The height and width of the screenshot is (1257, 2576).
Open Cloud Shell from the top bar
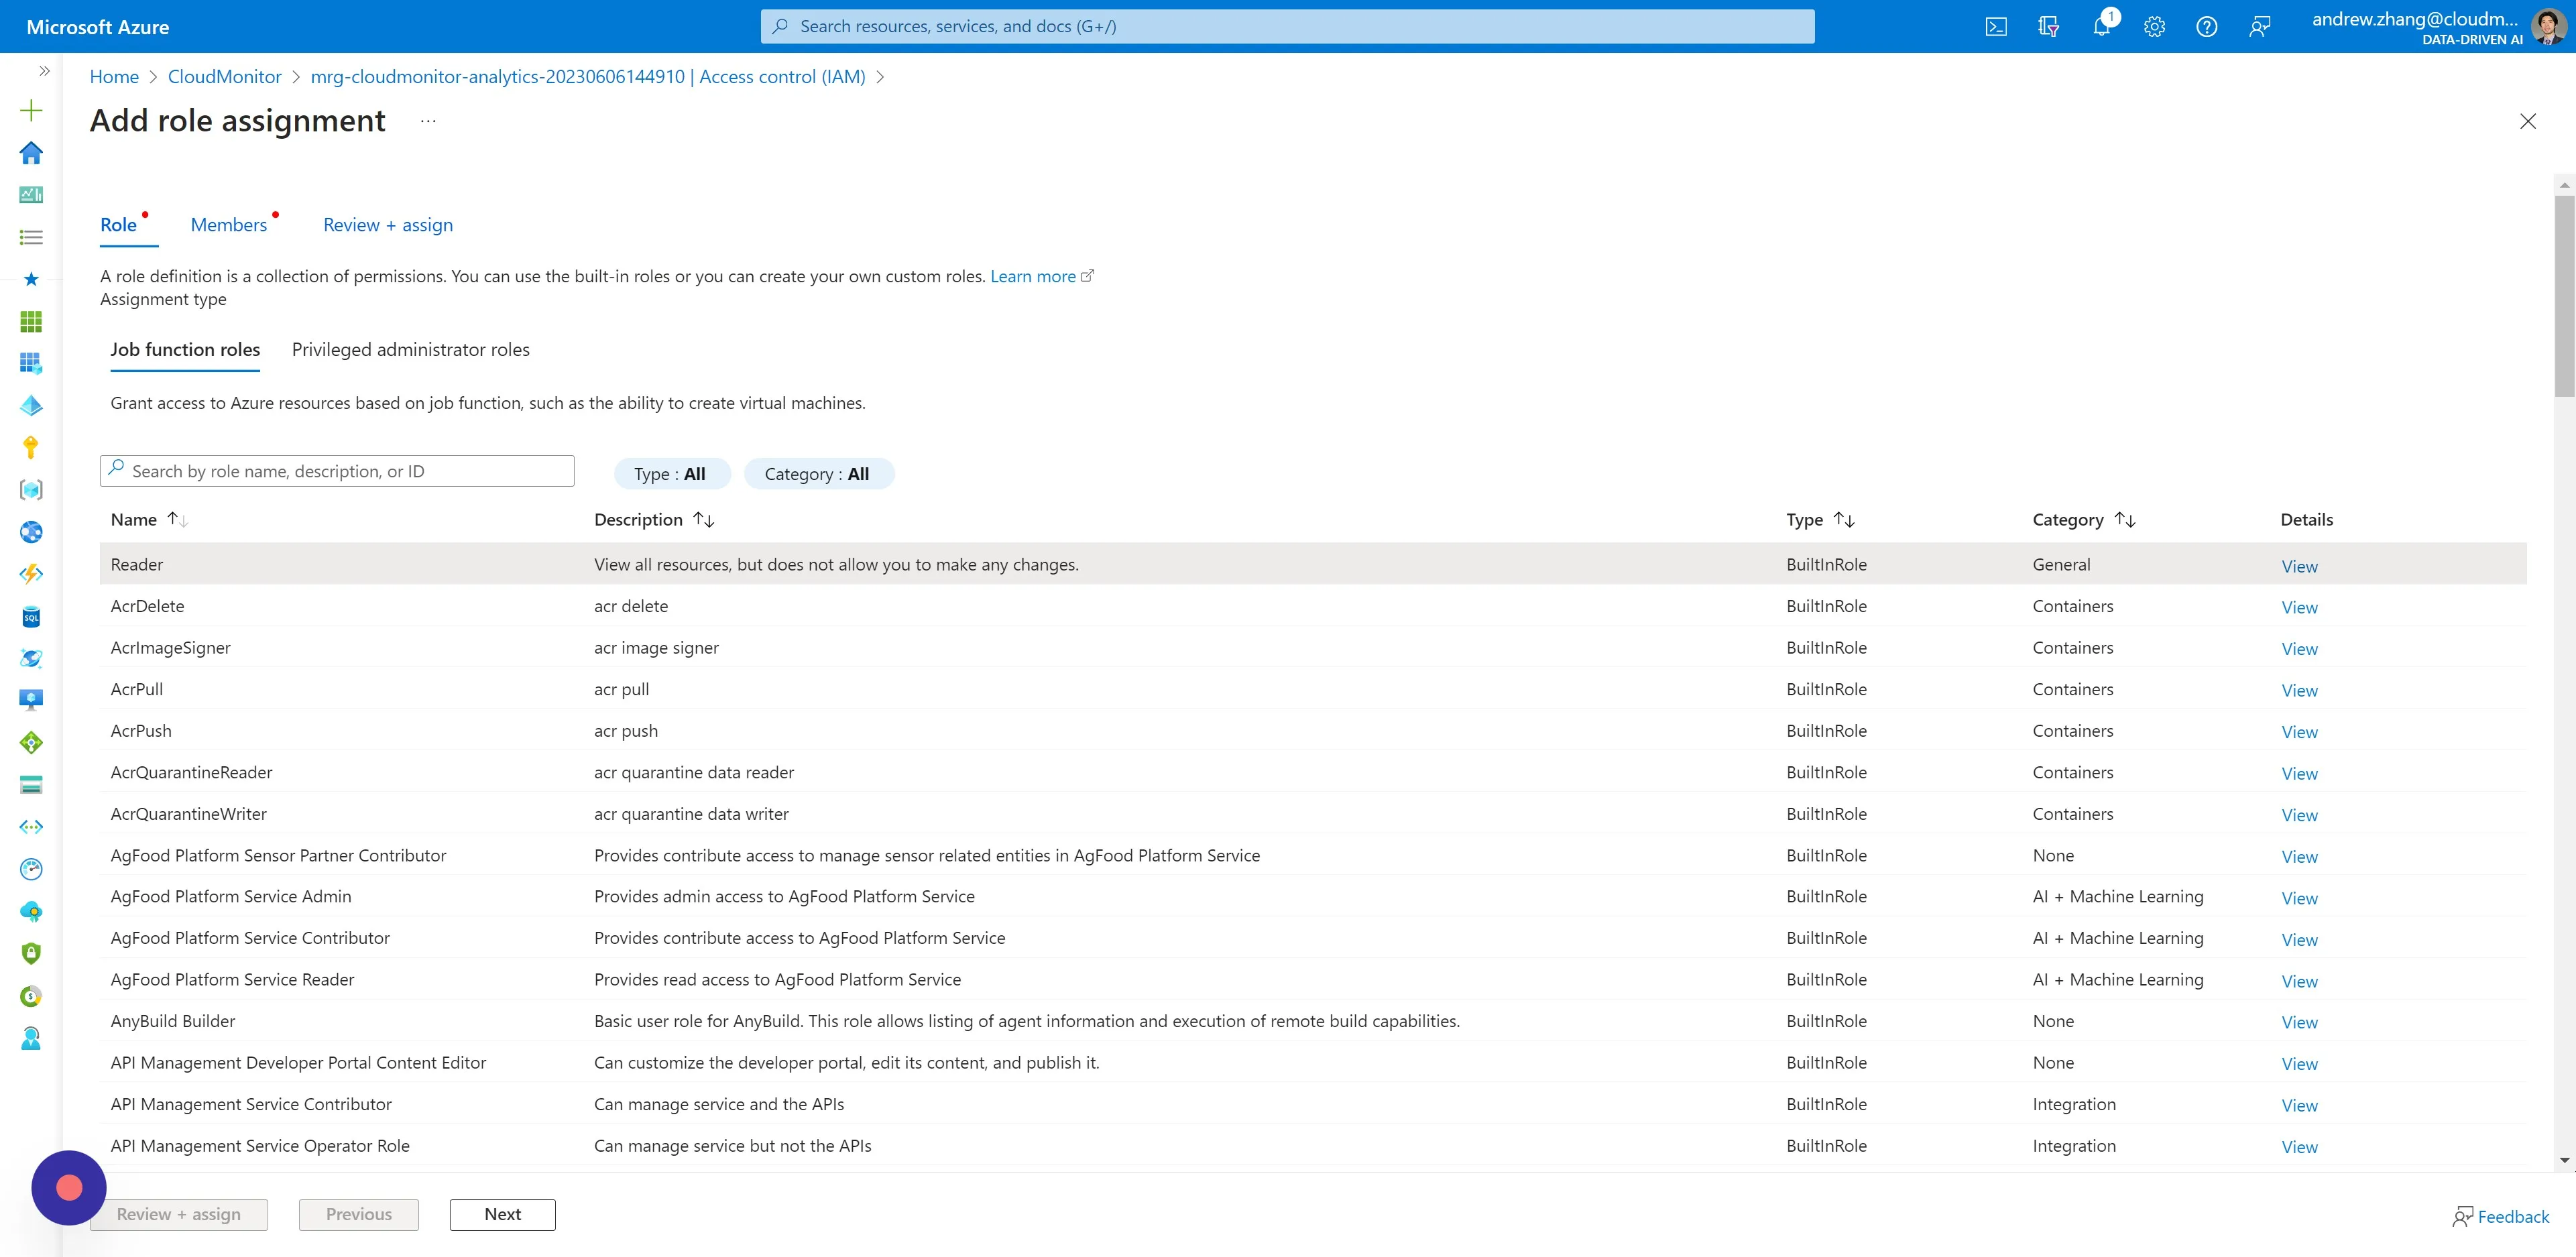[1995, 27]
